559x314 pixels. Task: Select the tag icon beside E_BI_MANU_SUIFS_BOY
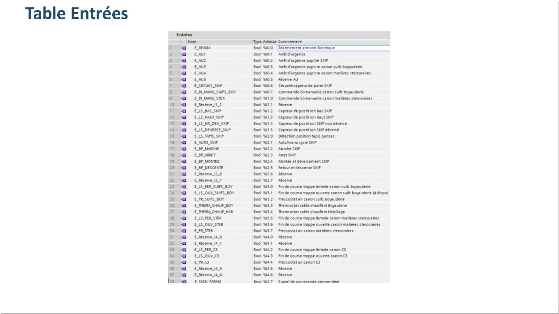tap(184, 92)
